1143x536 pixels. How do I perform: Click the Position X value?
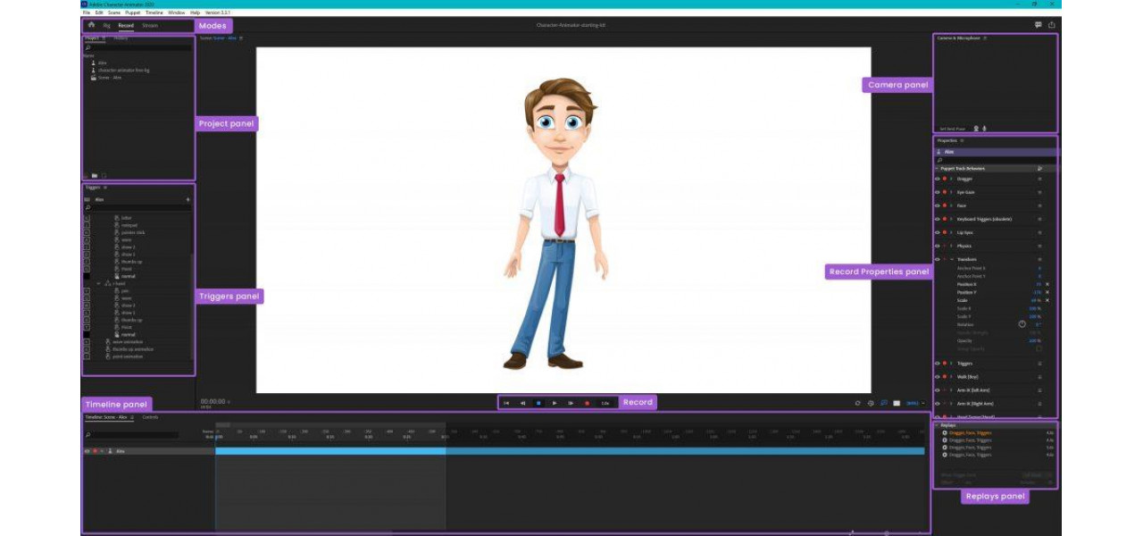tap(1039, 284)
